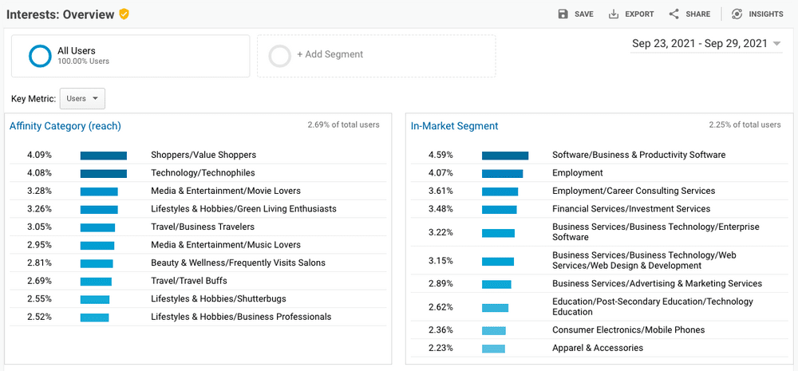Click Technology/Technophiles row text

203,172
